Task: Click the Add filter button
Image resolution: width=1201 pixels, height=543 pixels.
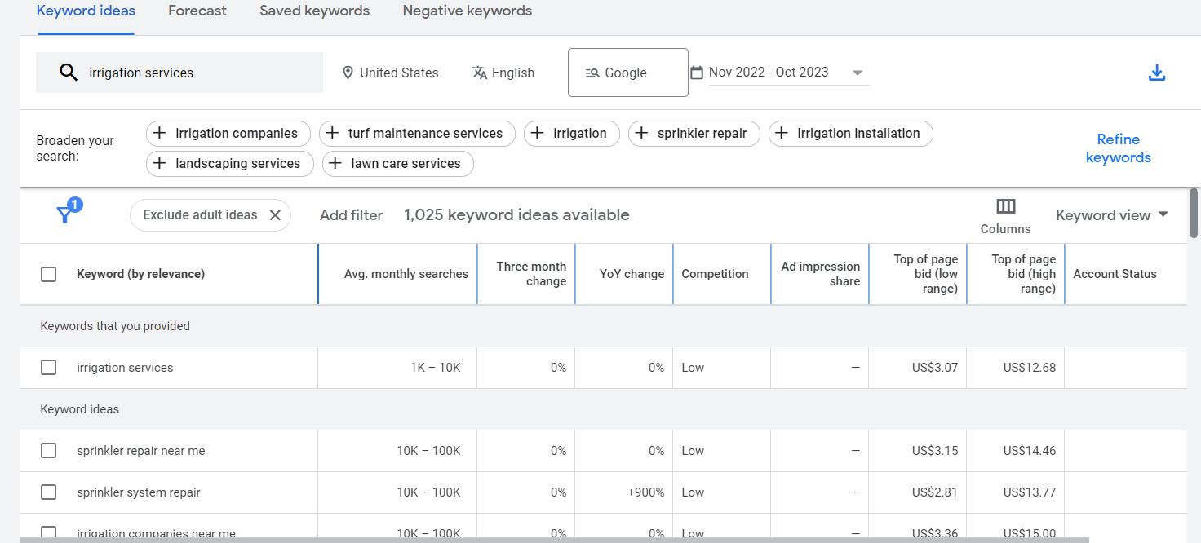Action: click(x=352, y=215)
